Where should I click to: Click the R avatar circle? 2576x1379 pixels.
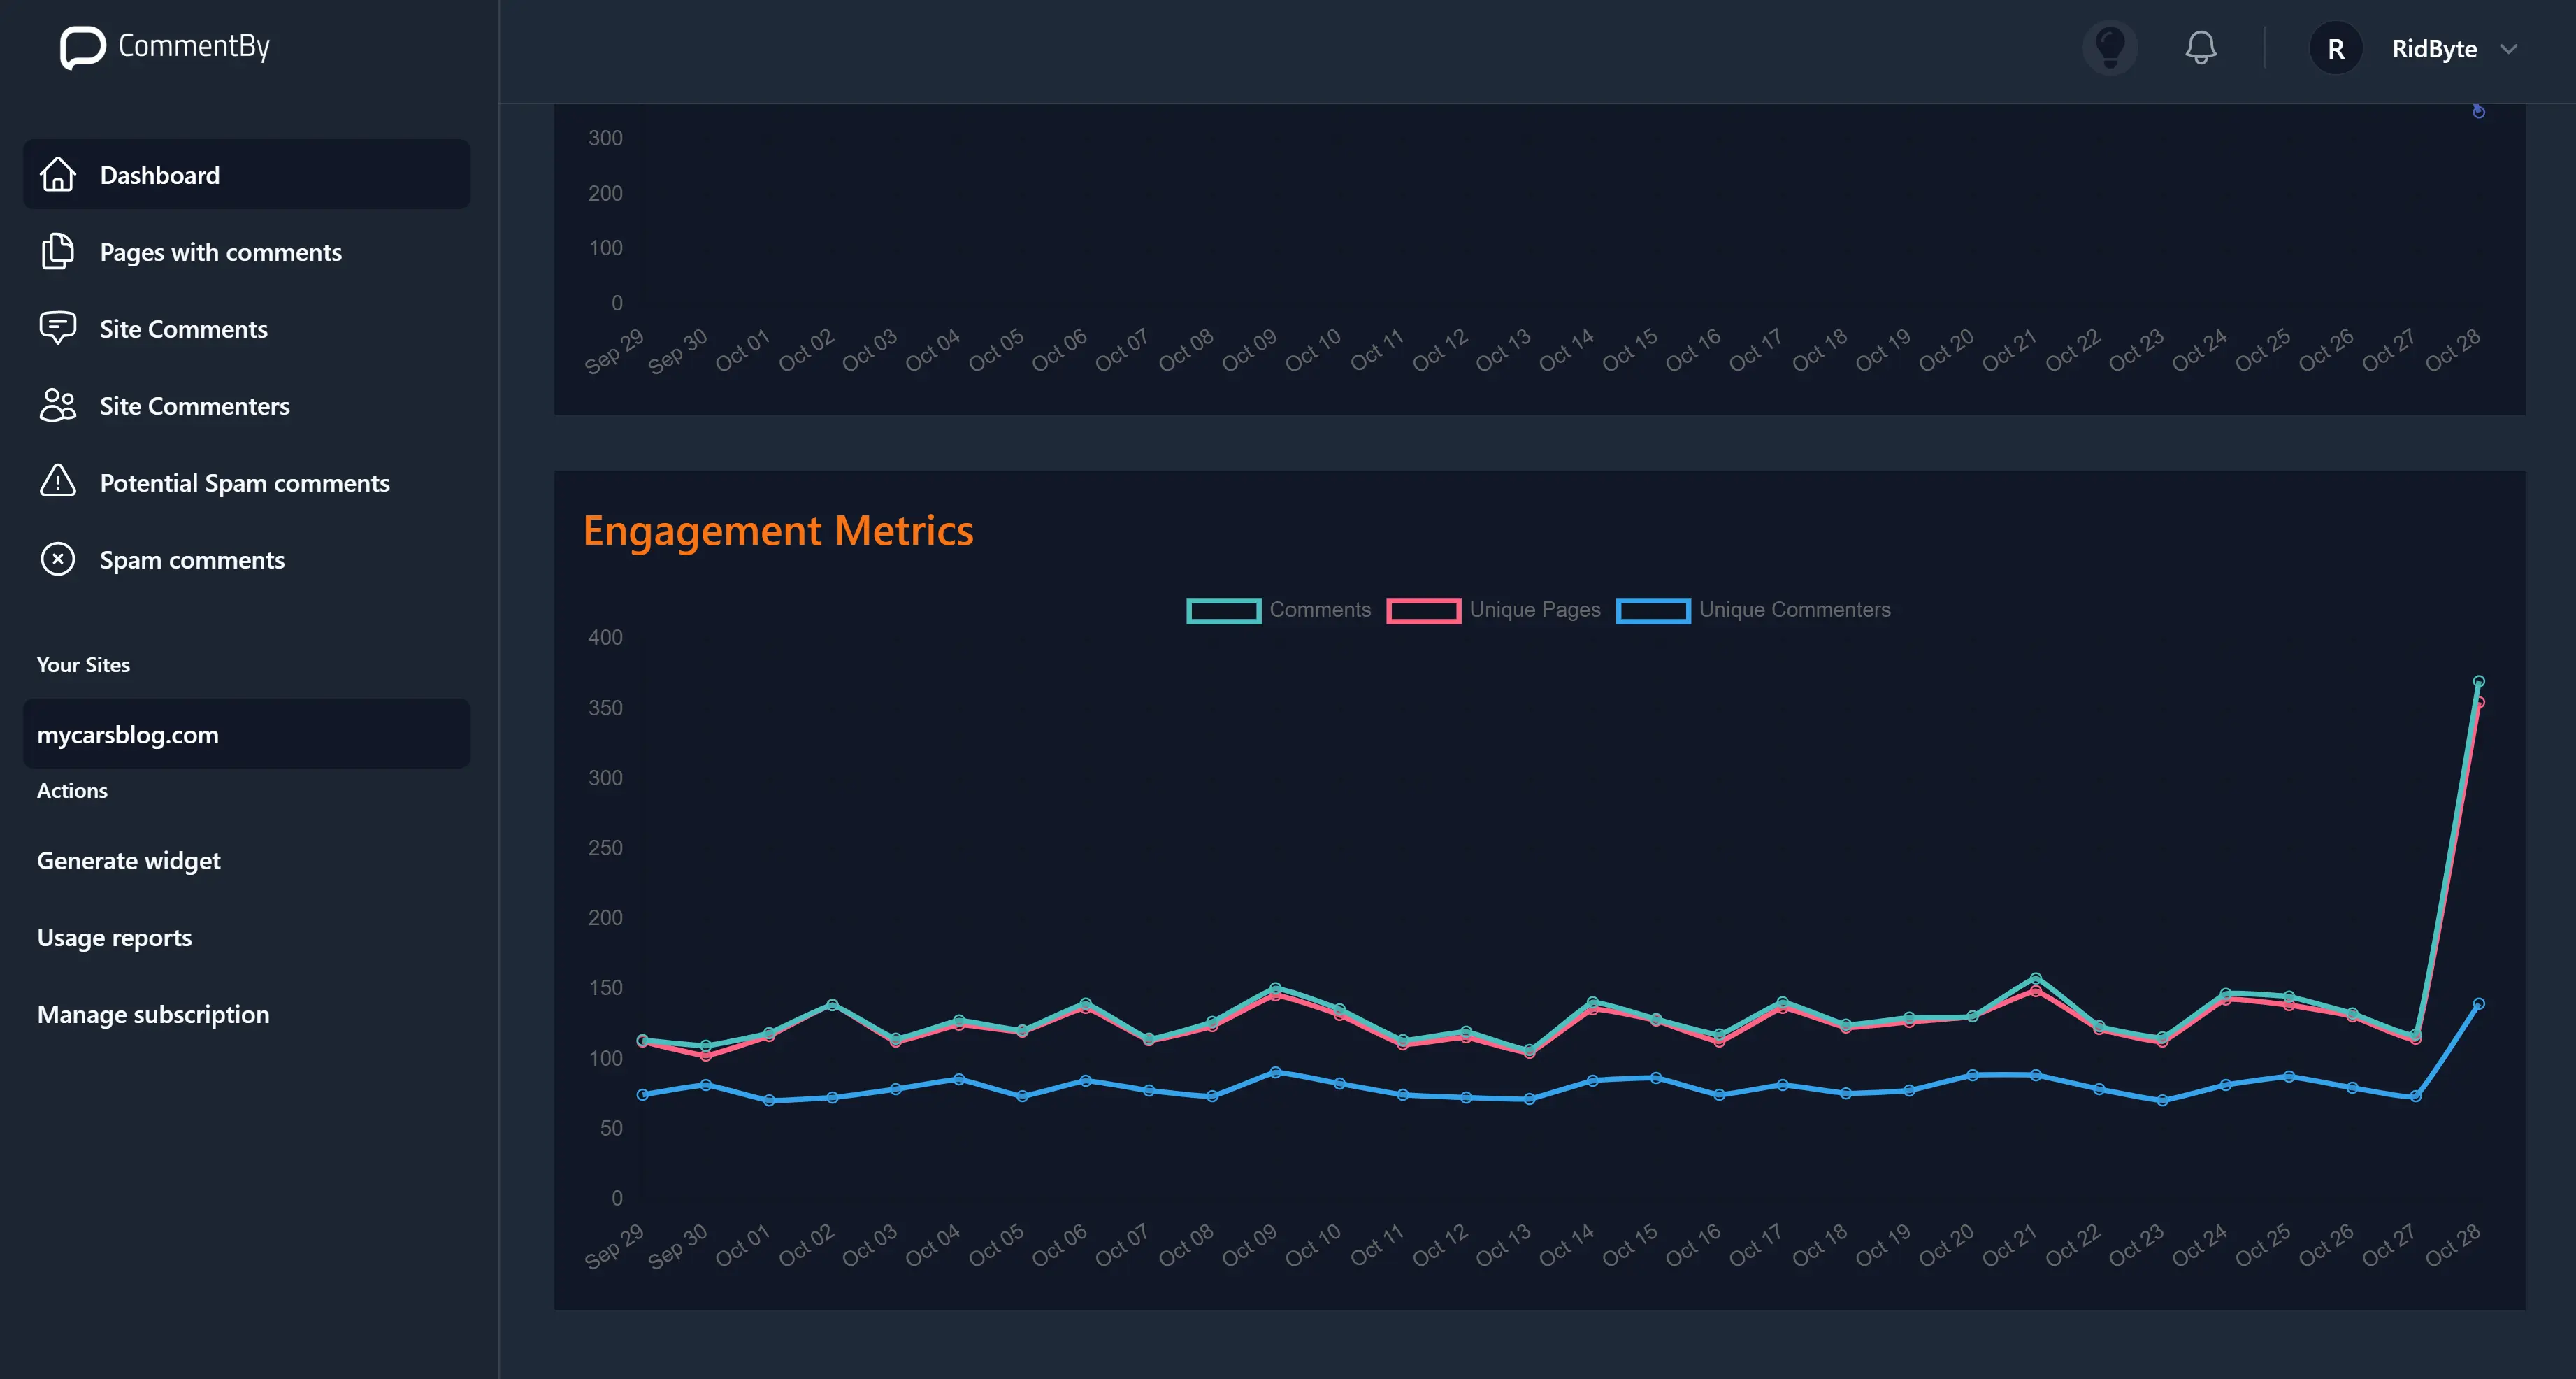pos(2336,47)
